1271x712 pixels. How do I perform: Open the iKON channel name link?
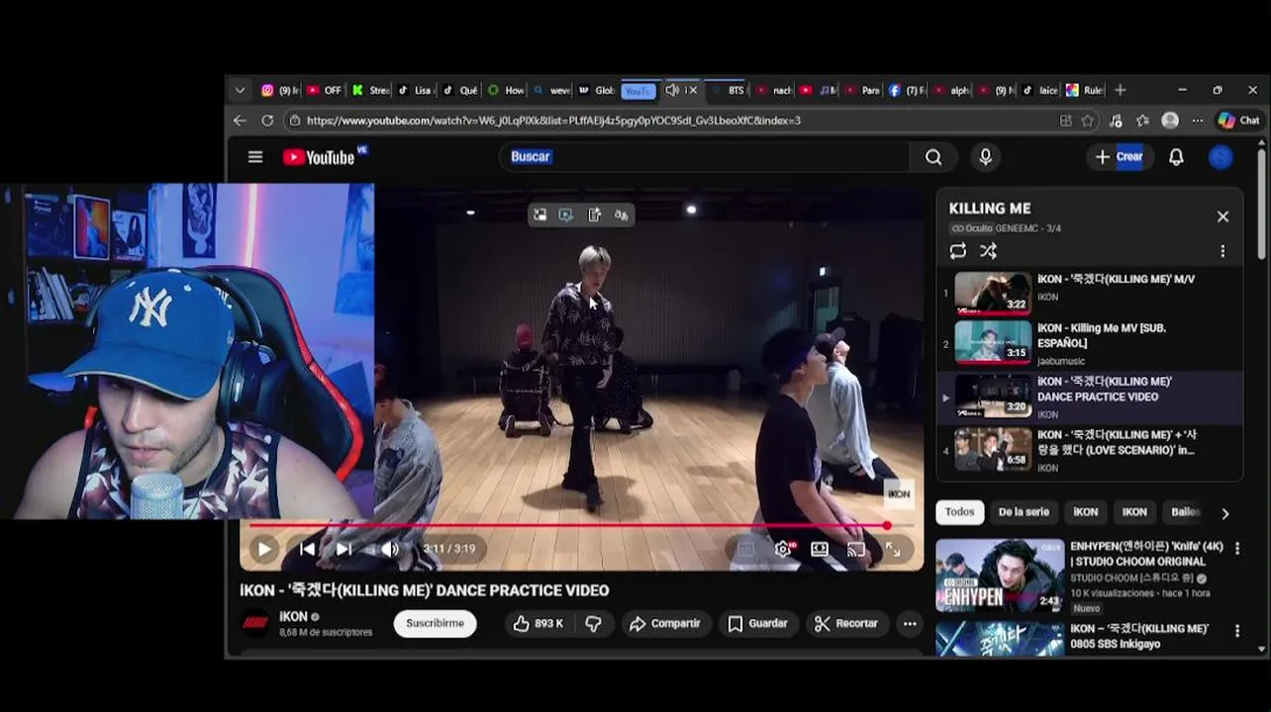click(293, 617)
